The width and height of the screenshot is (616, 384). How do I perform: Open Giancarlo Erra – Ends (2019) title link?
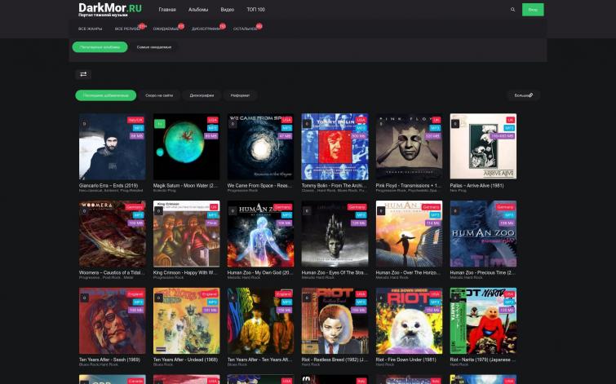[x=109, y=185]
